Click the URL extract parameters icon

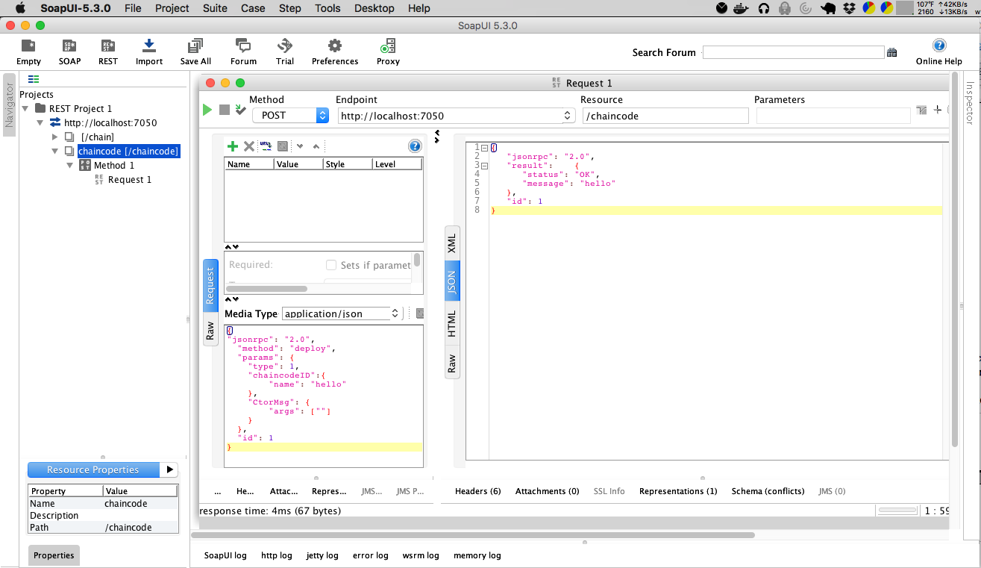[x=266, y=146]
